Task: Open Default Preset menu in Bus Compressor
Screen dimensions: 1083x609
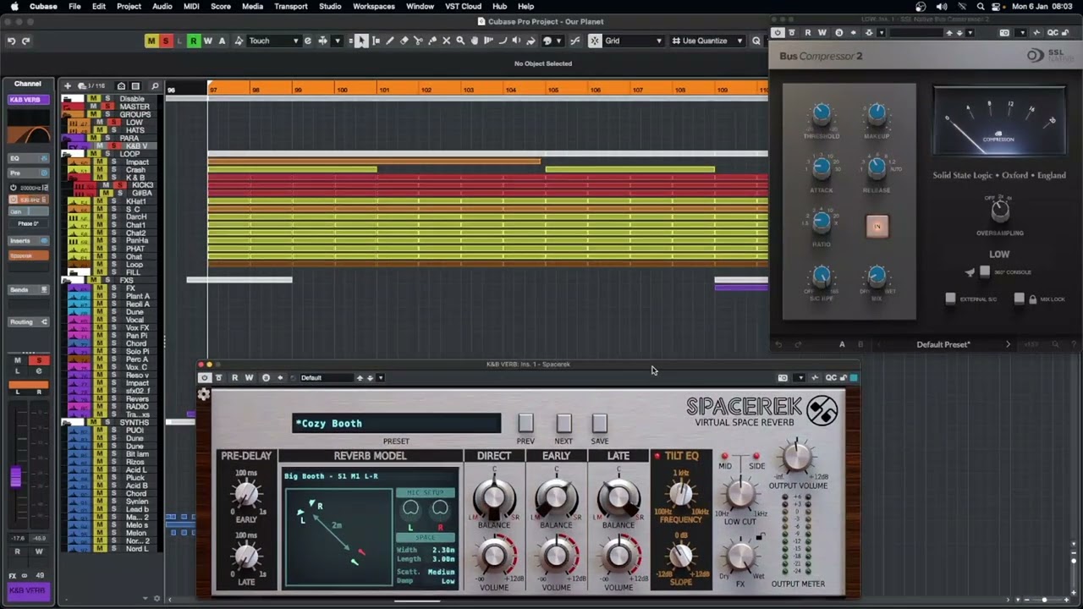Action: pyautogui.click(x=943, y=344)
